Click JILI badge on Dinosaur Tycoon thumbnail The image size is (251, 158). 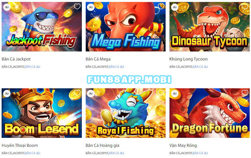coord(175,7)
